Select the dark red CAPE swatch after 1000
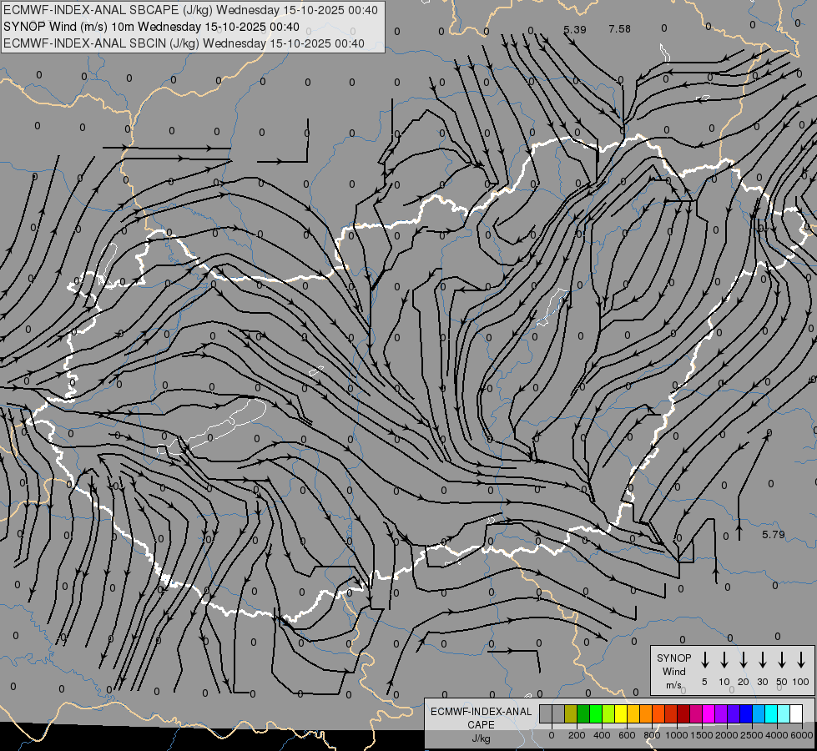Image resolution: width=817 pixels, height=751 pixels. pos(683,713)
